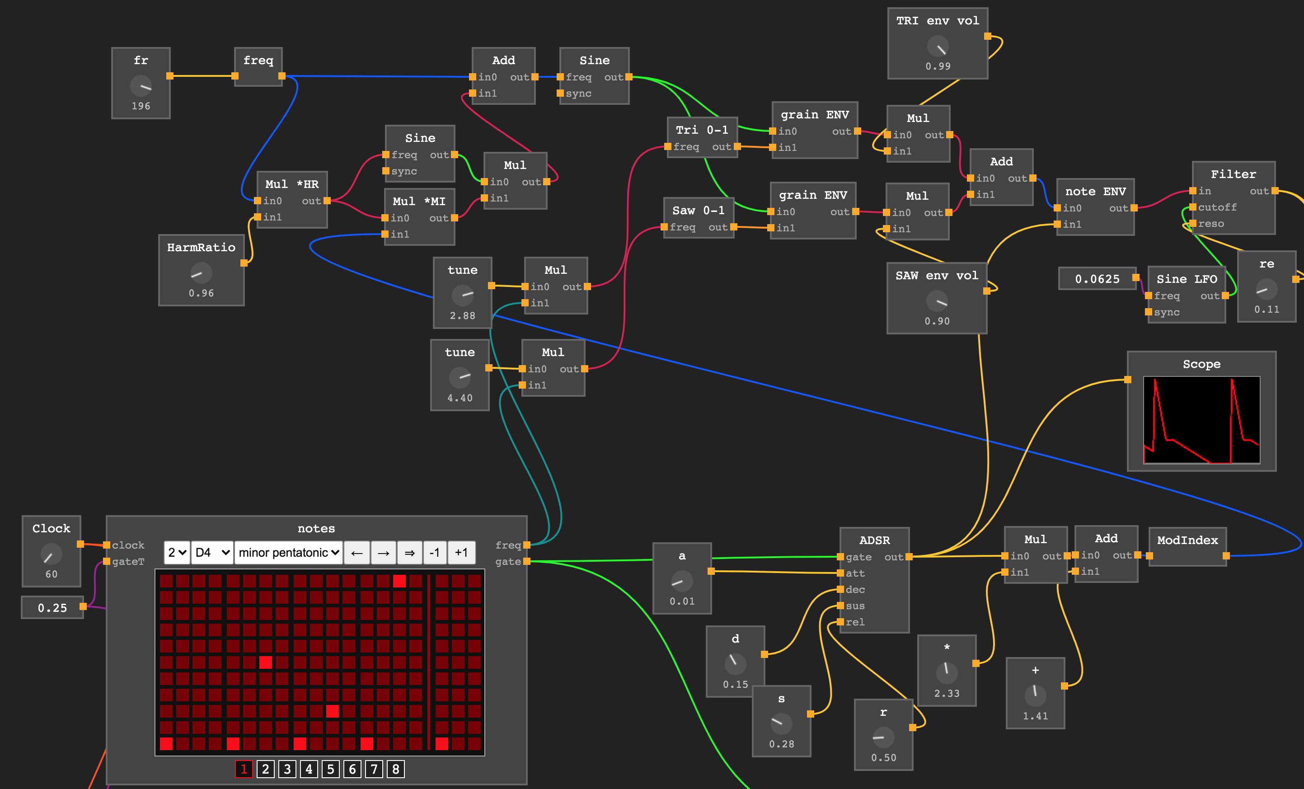Click the +1 transpose button
The image size is (1304, 789).
(461, 553)
